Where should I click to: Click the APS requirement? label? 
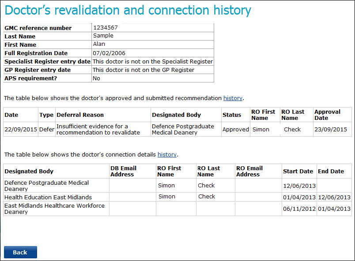click(31, 78)
